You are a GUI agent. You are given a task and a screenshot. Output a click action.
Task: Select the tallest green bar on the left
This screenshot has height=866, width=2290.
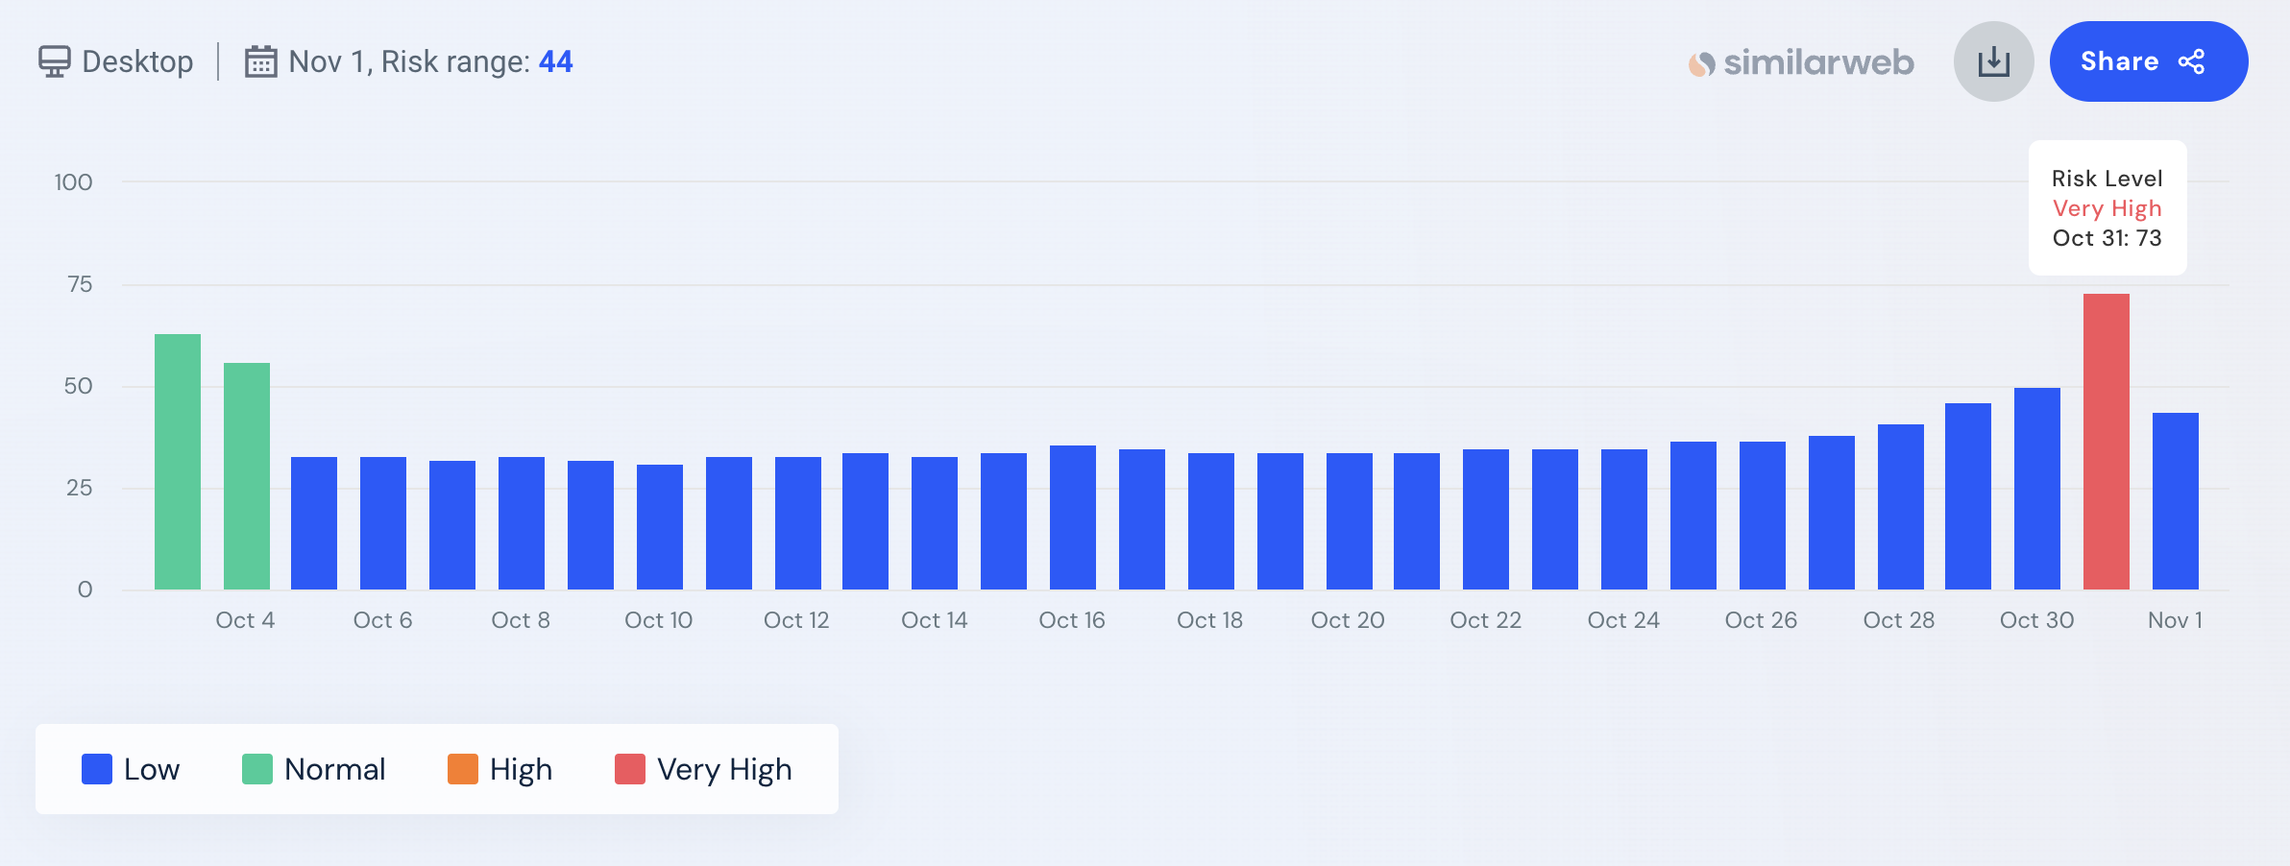tap(178, 461)
